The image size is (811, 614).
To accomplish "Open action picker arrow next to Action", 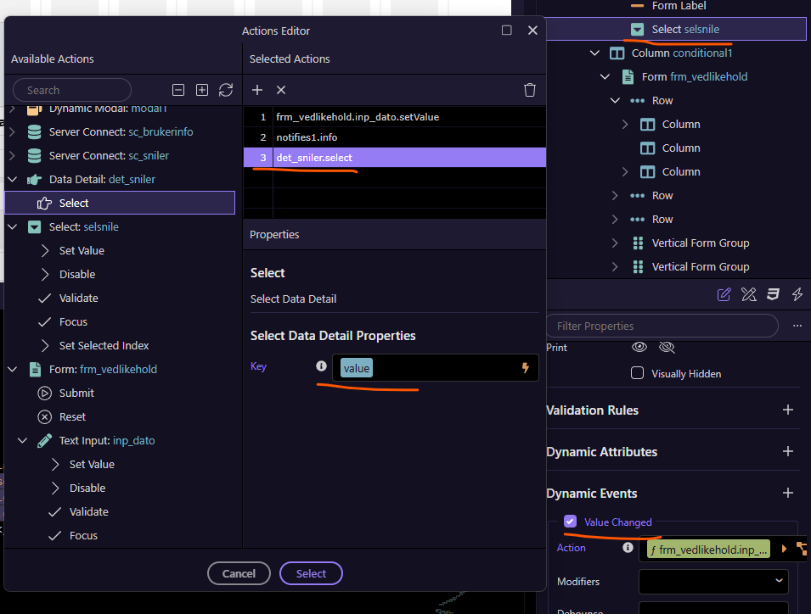I will pos(784,549).
